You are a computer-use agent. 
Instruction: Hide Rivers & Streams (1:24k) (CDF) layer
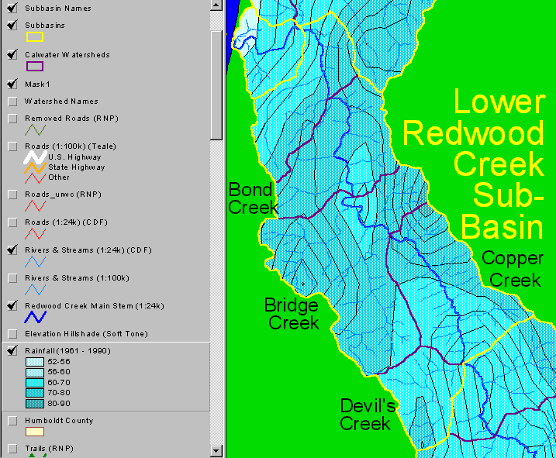12,250
